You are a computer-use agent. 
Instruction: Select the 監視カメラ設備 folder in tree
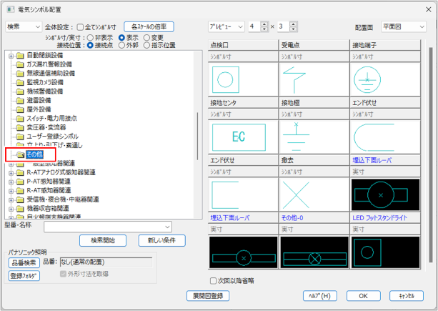point(44,82)
